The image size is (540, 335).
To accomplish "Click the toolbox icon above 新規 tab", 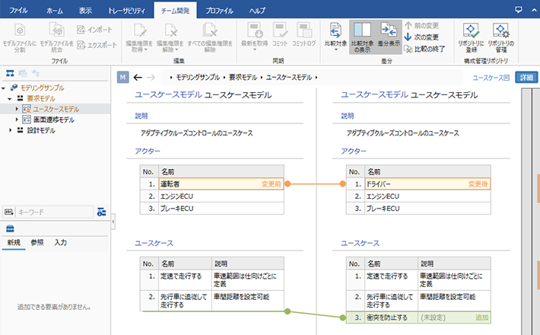I will click(11, 228).
